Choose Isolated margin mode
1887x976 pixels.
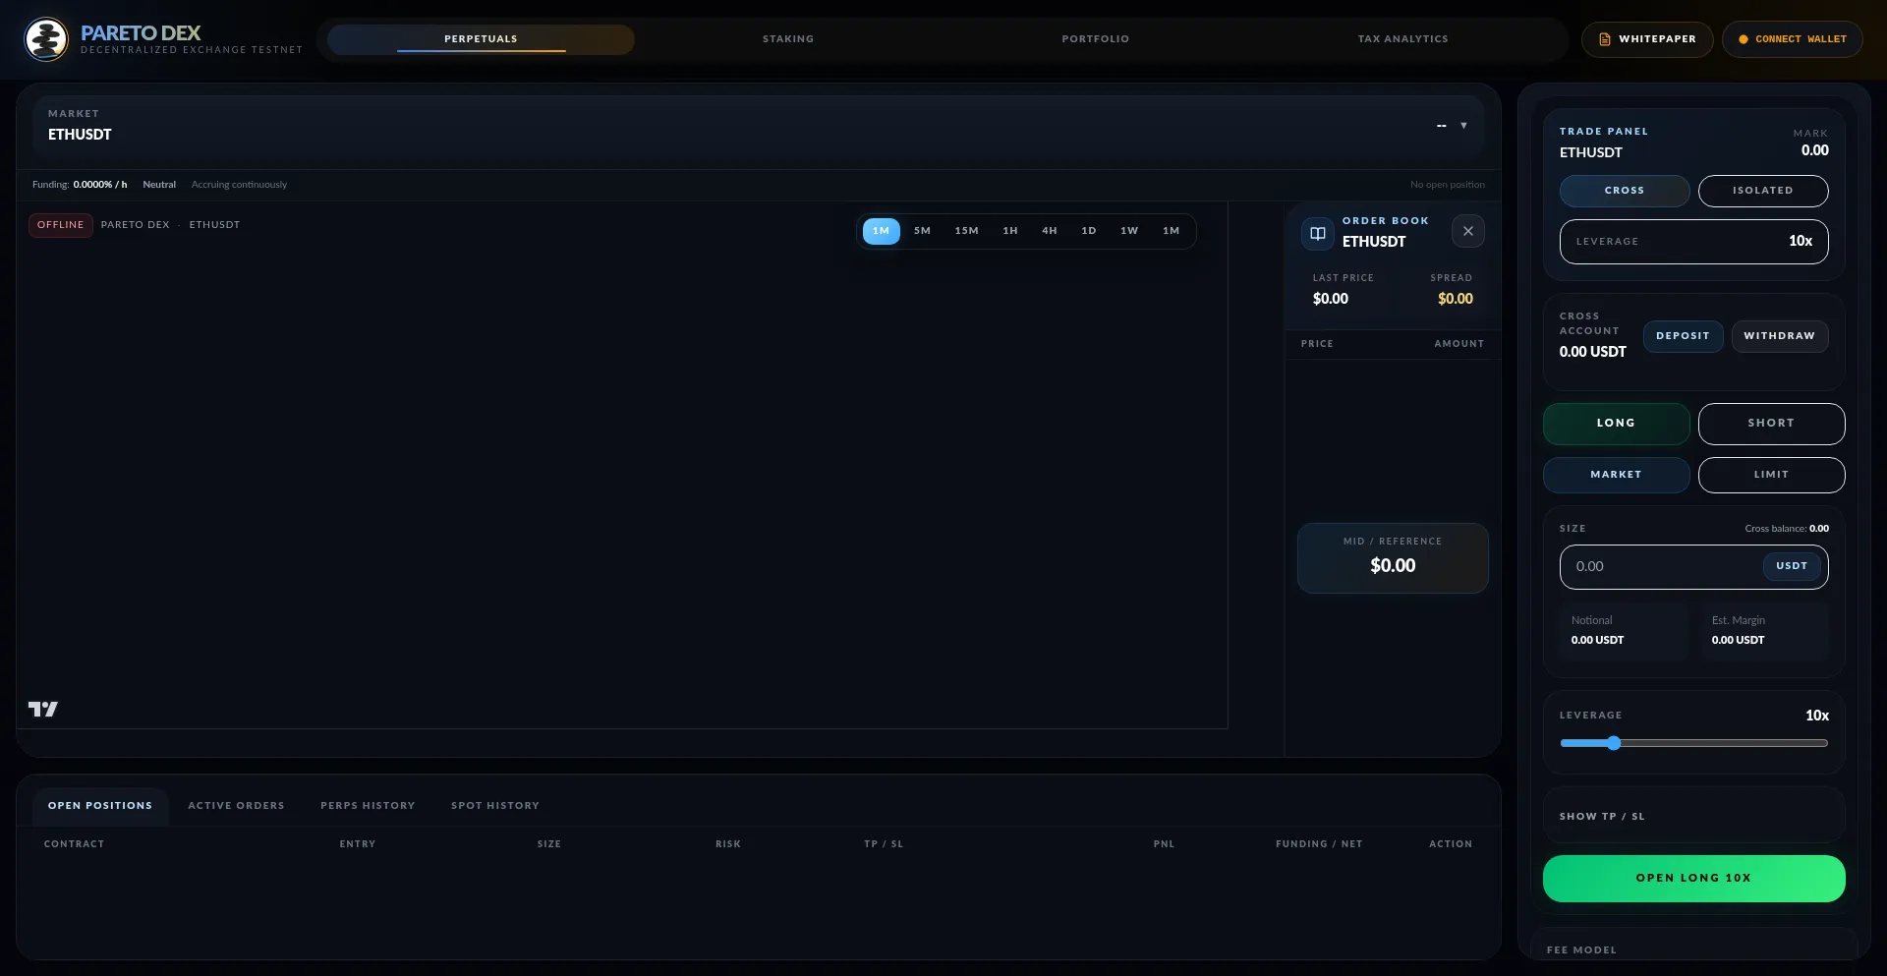tap(1762, 191)
